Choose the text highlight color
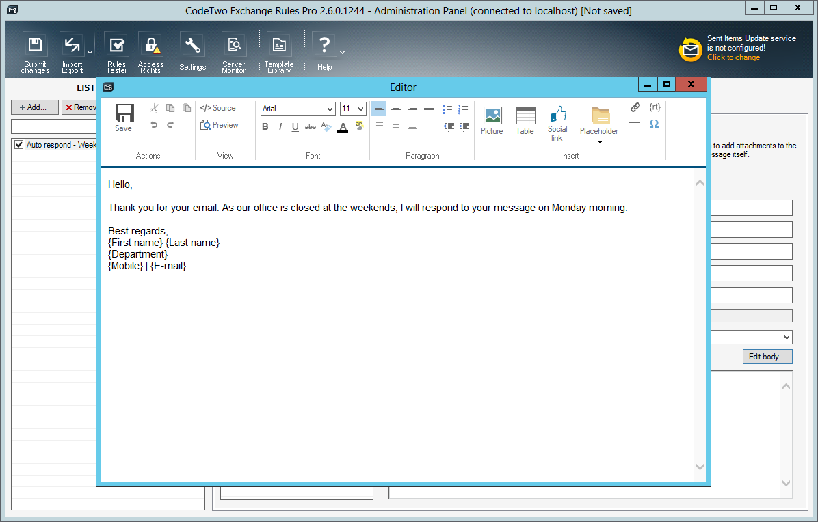The height and width of the screenshot is (522, 818). click(360, 126)
